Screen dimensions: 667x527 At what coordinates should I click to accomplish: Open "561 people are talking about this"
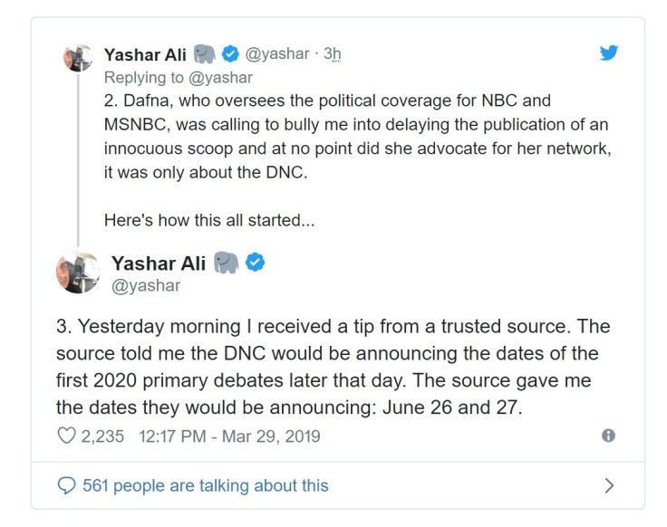[205, 485]
